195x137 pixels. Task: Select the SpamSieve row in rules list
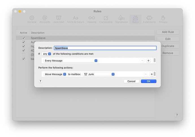(85, 38)
